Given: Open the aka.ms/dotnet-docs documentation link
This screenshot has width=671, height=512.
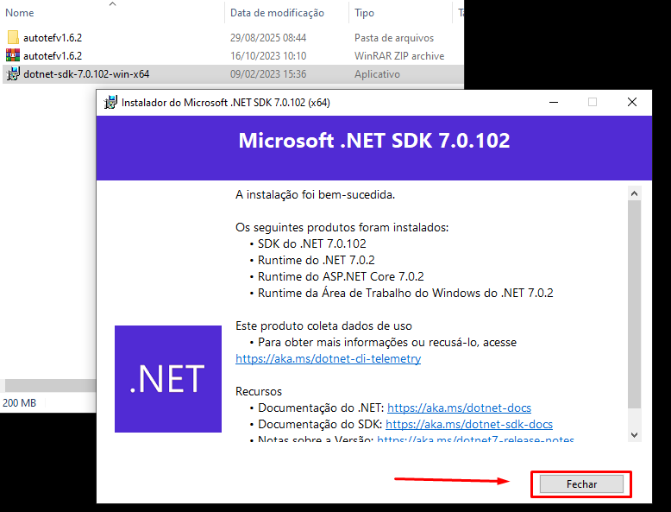Looking at the screenshot, I should [x=459, y=408].
